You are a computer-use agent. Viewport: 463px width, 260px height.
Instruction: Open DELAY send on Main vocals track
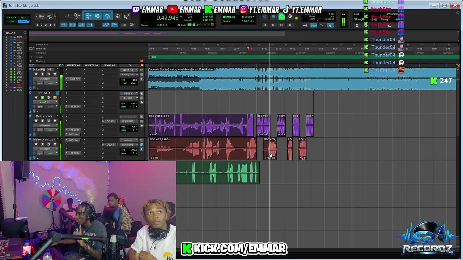click(110, 121)
